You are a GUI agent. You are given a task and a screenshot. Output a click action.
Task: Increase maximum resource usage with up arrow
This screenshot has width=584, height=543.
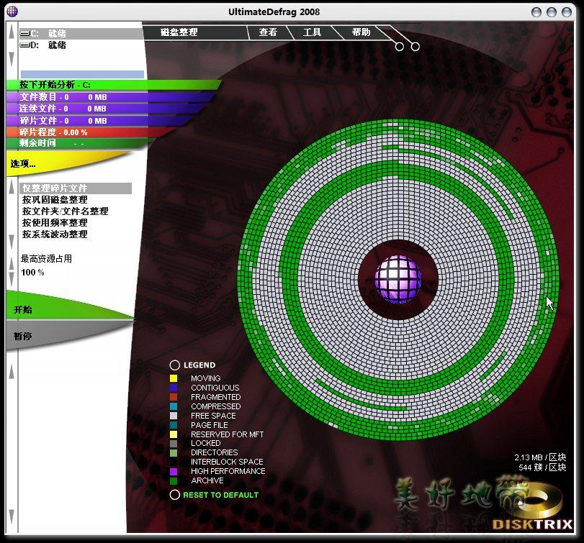[x=12, y=263]
